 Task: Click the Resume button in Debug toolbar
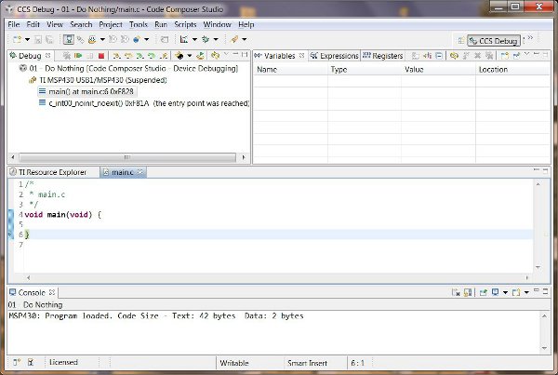click(x=78, y=56)
